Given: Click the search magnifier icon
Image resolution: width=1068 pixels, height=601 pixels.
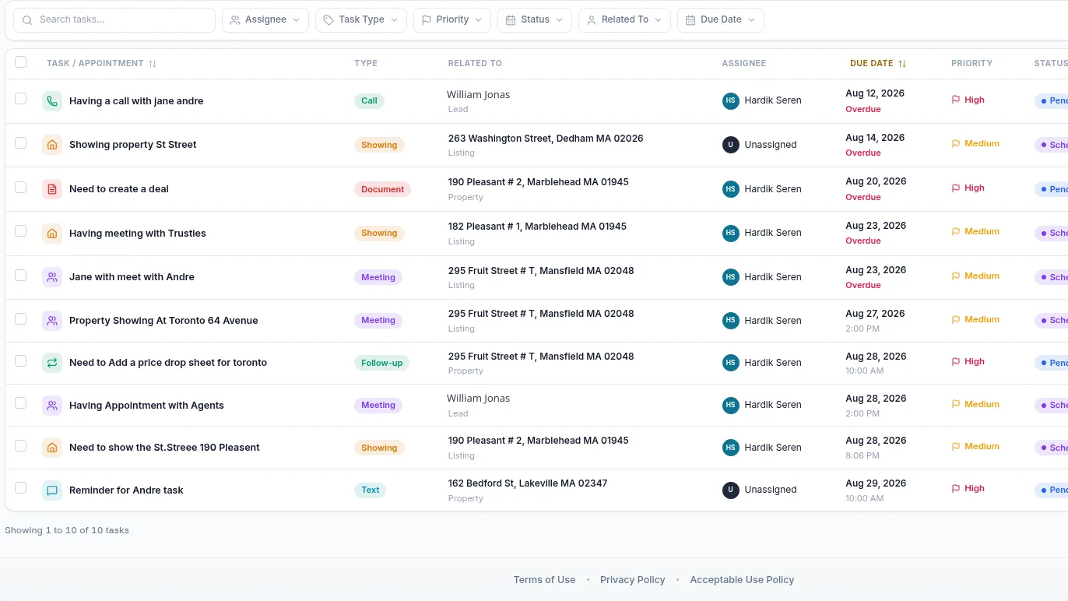Looking at the screenshot, I should [x=28, y=20].
